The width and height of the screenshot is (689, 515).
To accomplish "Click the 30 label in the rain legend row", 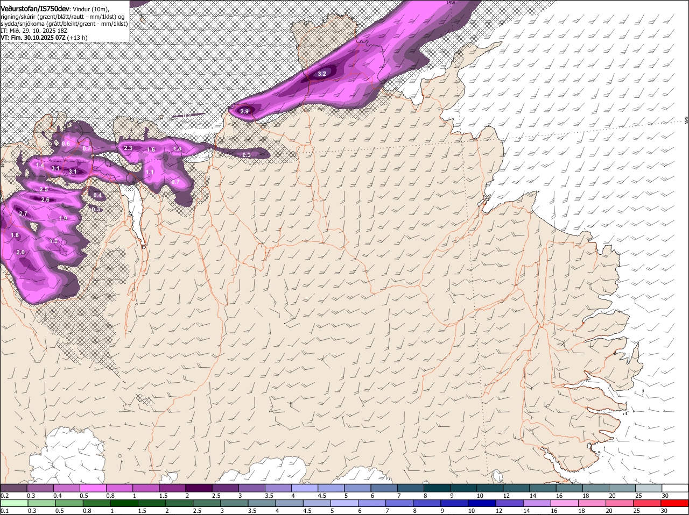I will click(664, 511).
